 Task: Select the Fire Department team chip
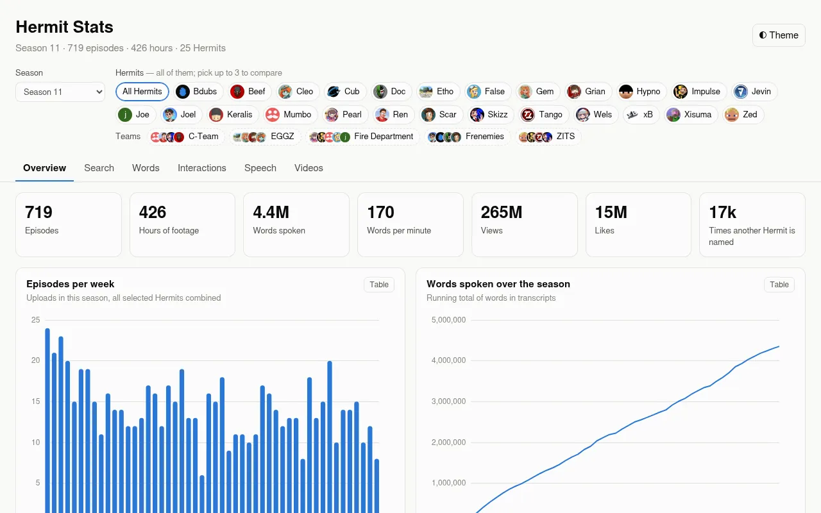pyautogui.click(x=362, y=137)
